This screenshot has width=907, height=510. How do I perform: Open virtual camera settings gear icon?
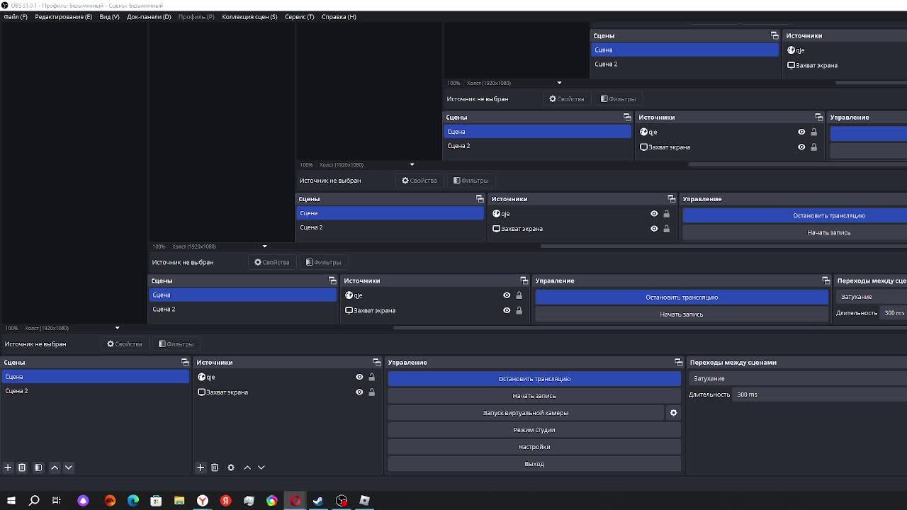pyautogui.click(x=674, y=413)
